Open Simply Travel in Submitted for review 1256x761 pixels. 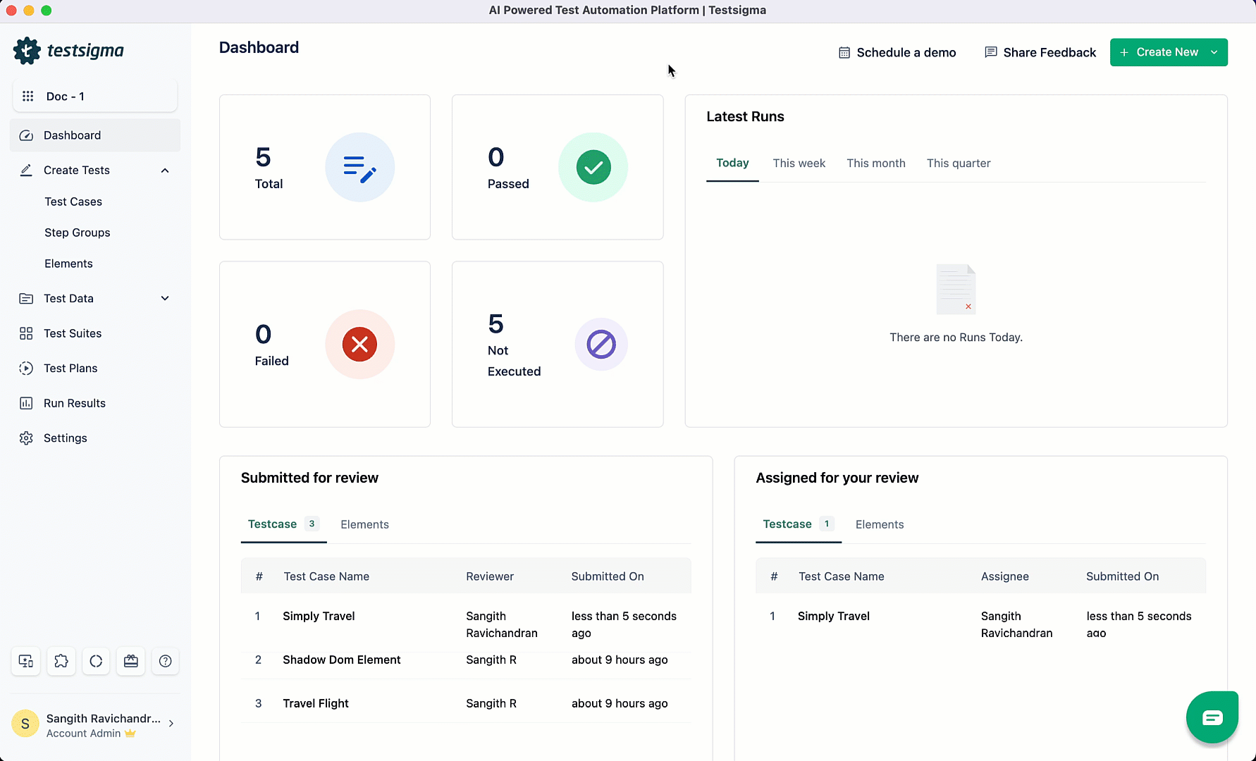(x=319, y=616)
